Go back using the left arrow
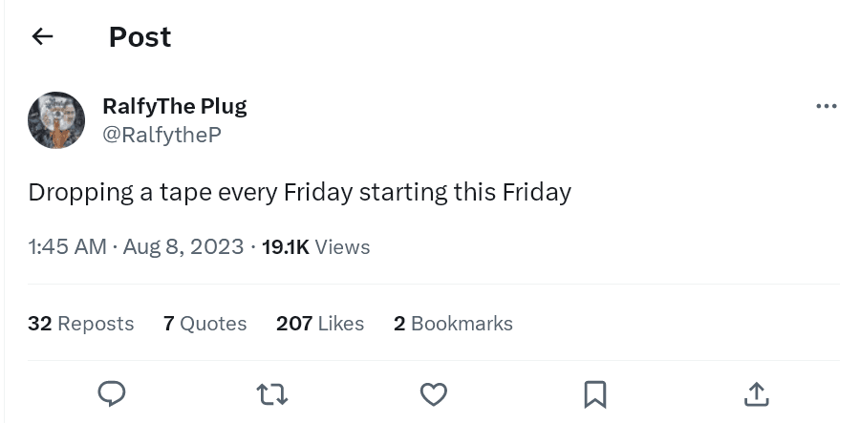Image resolution: width=860 pixels, height=423 pixels. tap(42, 37)
